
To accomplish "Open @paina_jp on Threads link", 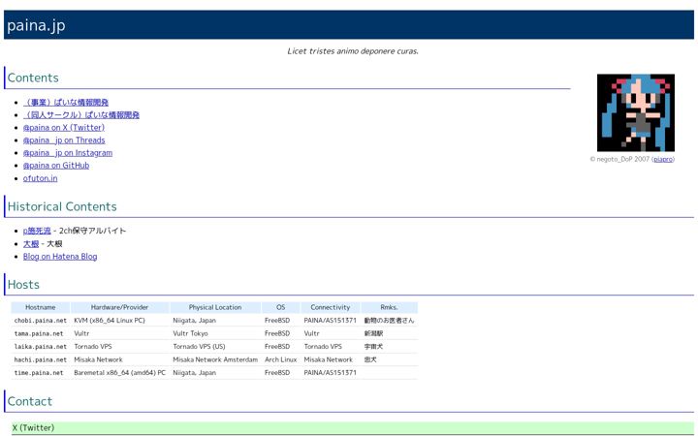I will [x=64, y=140].
